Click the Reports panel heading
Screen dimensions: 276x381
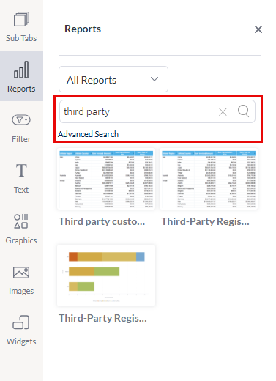pyautogui.click(x=83, y=29)
